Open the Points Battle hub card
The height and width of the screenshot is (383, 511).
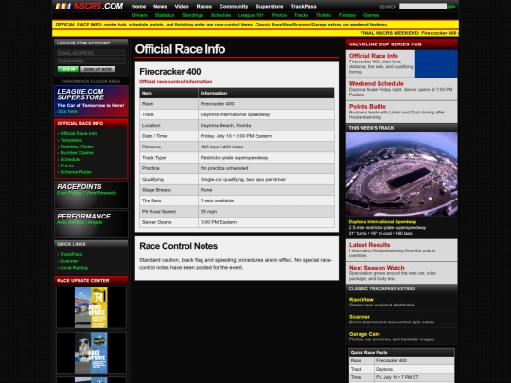[x=402, y=112]
